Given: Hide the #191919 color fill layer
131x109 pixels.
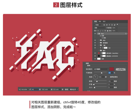Looking at the screenshot, I should click(95, 56).
